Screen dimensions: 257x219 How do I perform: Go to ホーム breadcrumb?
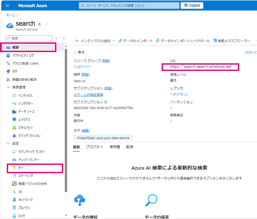(10, 15)
